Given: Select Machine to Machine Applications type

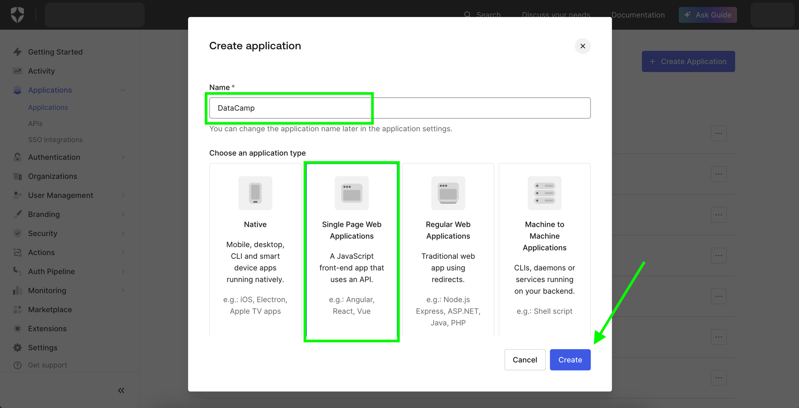Looking at the screenshot, I should click(544, 249).
